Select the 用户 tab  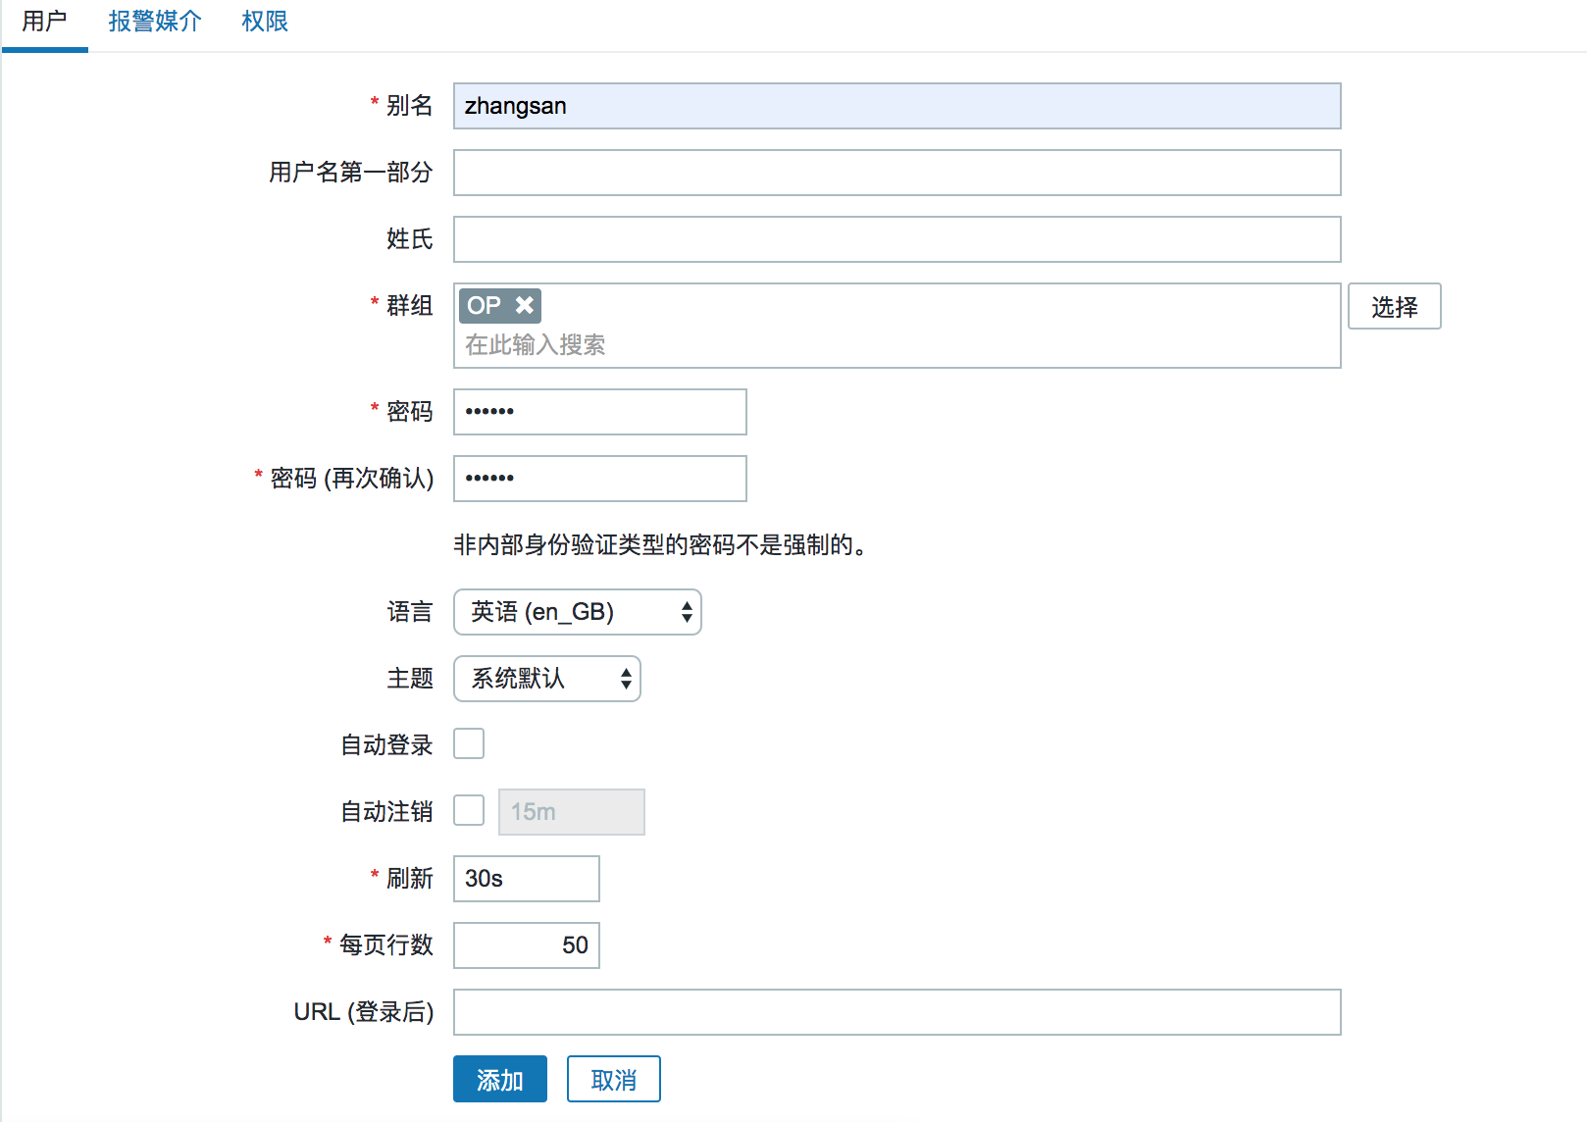[x=45, y=22]
